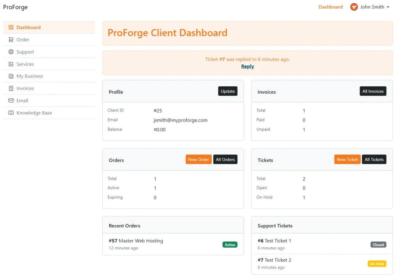
Task: Open ticket #6 Test Ticket 1
Action: point(274,241)
